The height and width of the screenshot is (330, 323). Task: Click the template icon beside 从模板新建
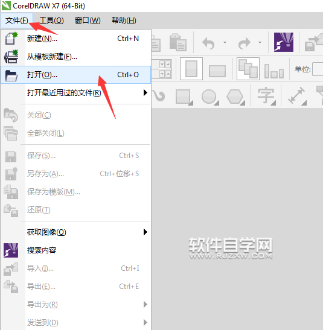(x=11, y=56)
